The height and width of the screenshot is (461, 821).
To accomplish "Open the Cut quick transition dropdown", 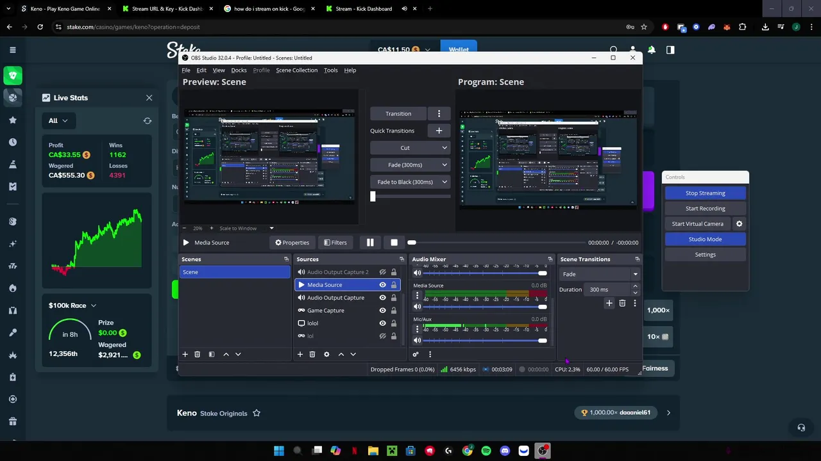I will [410, 148].
